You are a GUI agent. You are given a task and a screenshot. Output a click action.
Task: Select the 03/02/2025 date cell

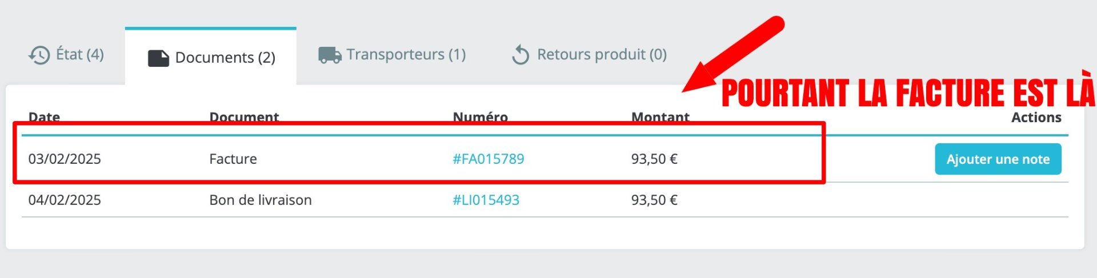pyautogui.click(x=65, y=159)
